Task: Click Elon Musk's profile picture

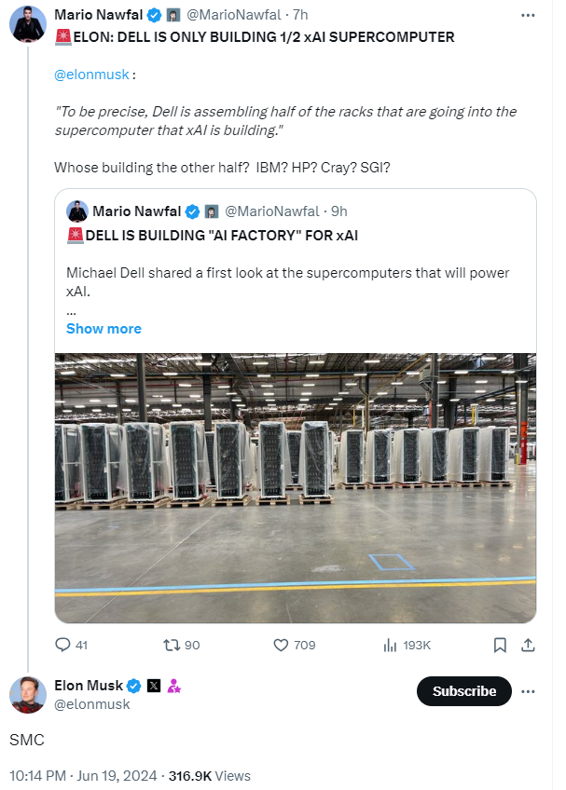Action: 29,695
